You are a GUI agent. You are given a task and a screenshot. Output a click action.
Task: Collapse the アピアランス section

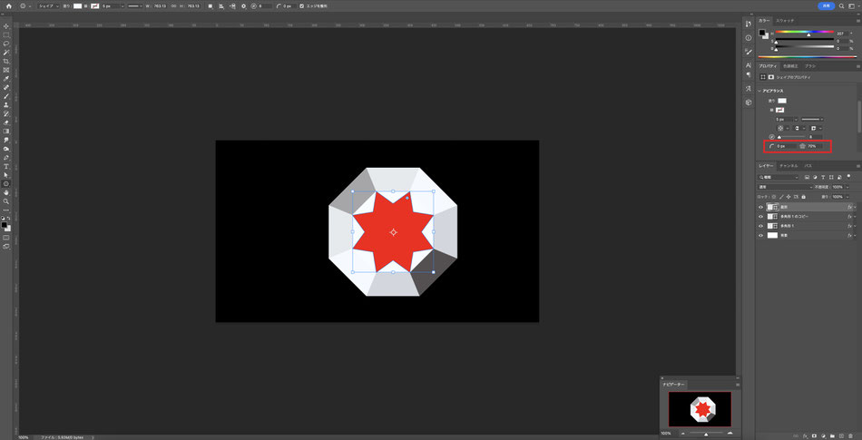pyautogui.click(x=759, y=91)
